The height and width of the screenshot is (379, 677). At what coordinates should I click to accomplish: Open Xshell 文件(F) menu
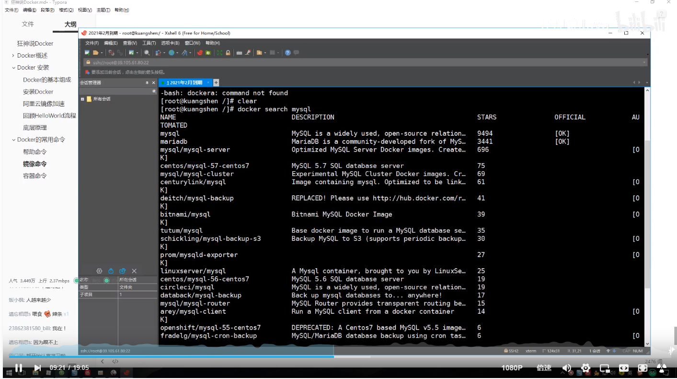click(92, 43)
